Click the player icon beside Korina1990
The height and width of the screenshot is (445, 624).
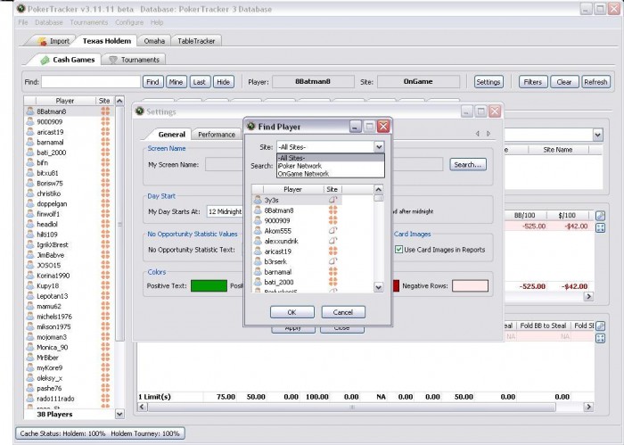[29, 276]
